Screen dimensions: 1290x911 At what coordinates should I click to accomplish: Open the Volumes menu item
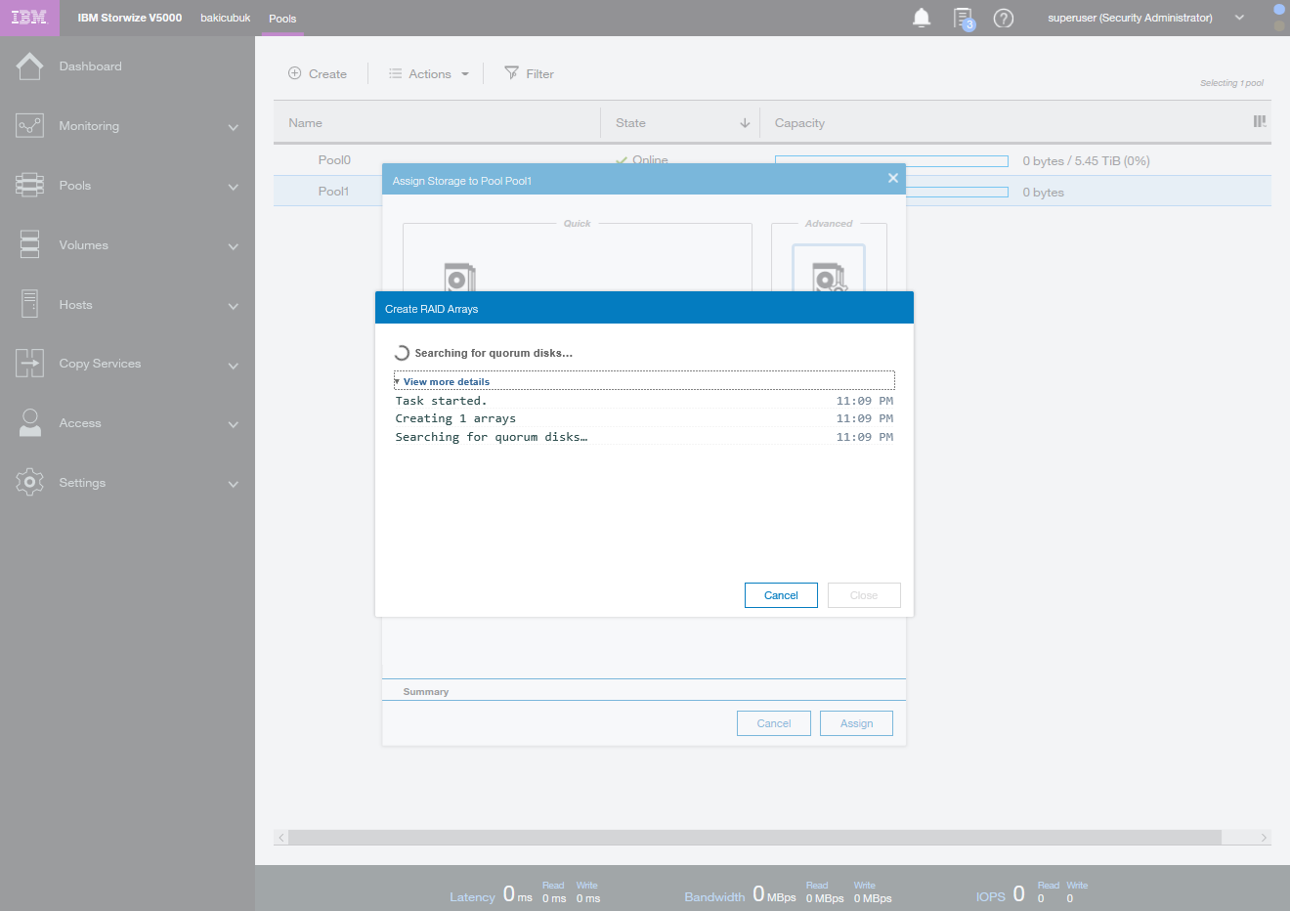click(x=83, y=245)
